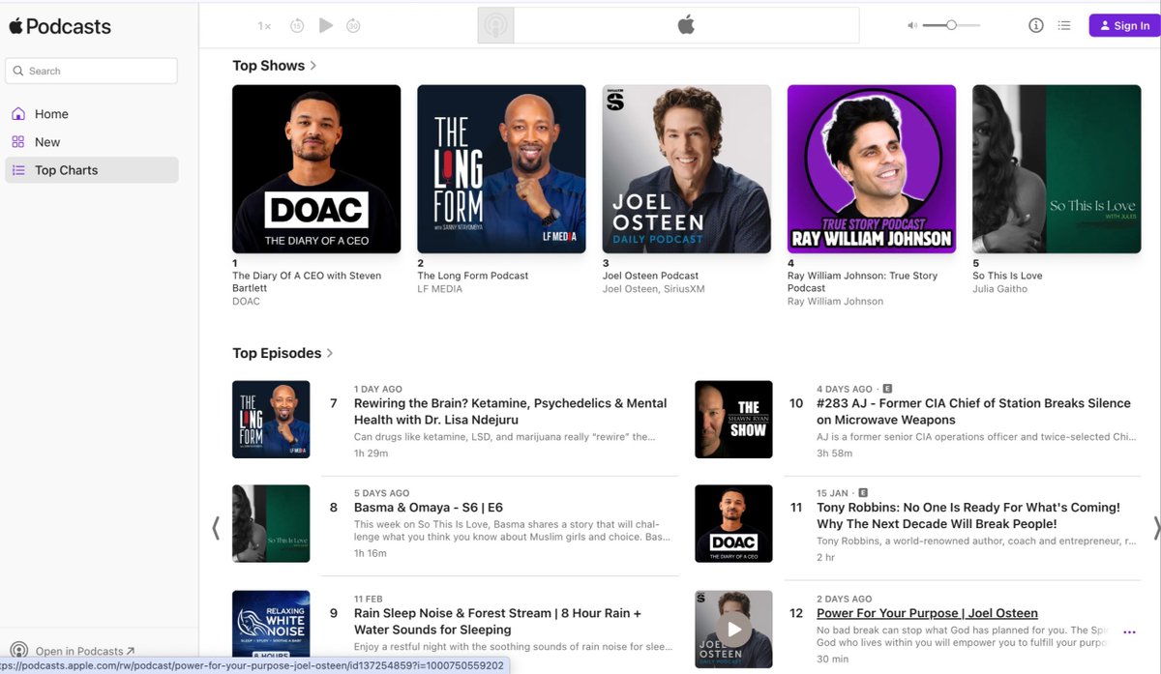
Task: Click the Open in Podcasts link
Action: pyautogui.click(x=85, y=651)
